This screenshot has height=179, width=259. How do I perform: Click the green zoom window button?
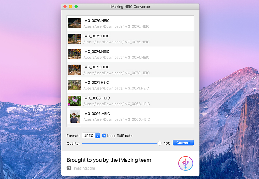(76, 7)
